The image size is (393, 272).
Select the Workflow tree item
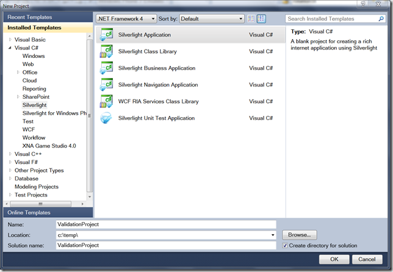pos(34,137)
